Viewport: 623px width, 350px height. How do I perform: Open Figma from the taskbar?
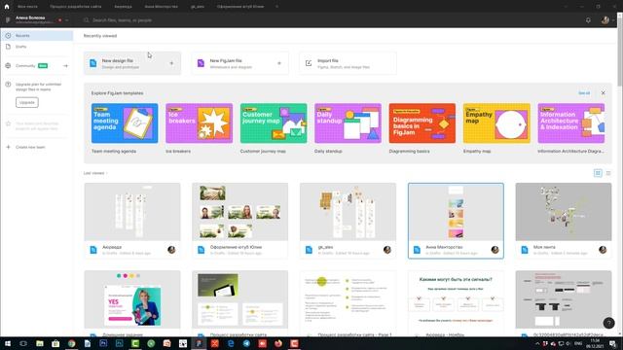click(199, 343)
